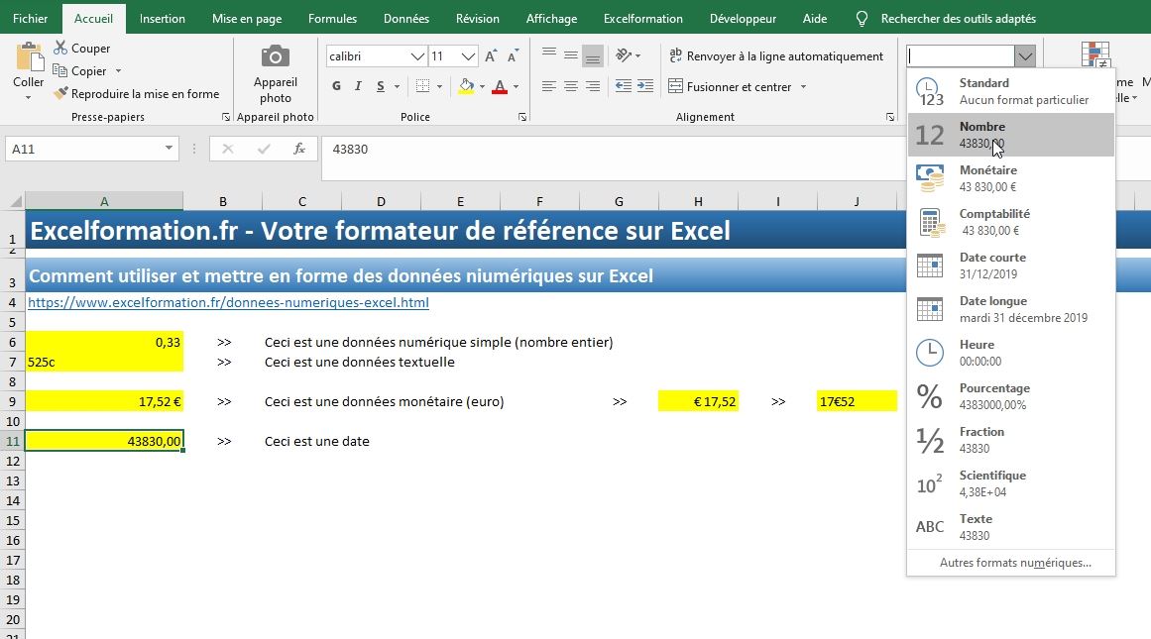Open the border style dropdown
The image size is (1151, 639).
[x=439, y=87]
